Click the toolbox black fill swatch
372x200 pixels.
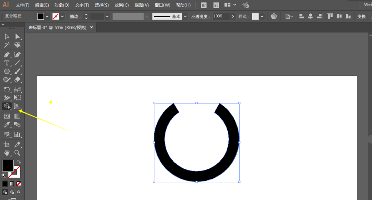(x=8, y=165)
